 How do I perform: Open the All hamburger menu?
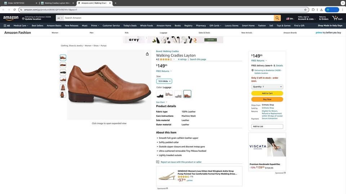(x=6, y=26)
